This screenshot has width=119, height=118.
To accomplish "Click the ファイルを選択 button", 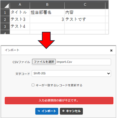I will 44,62.
